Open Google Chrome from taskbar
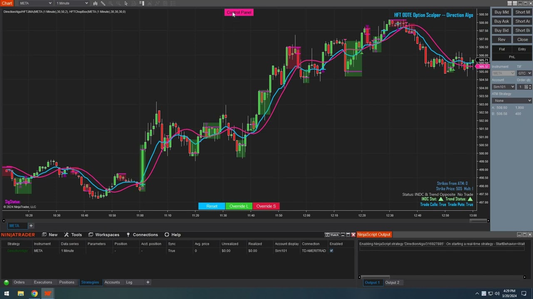Screen dimensions: 533x299 pos(34,294)
